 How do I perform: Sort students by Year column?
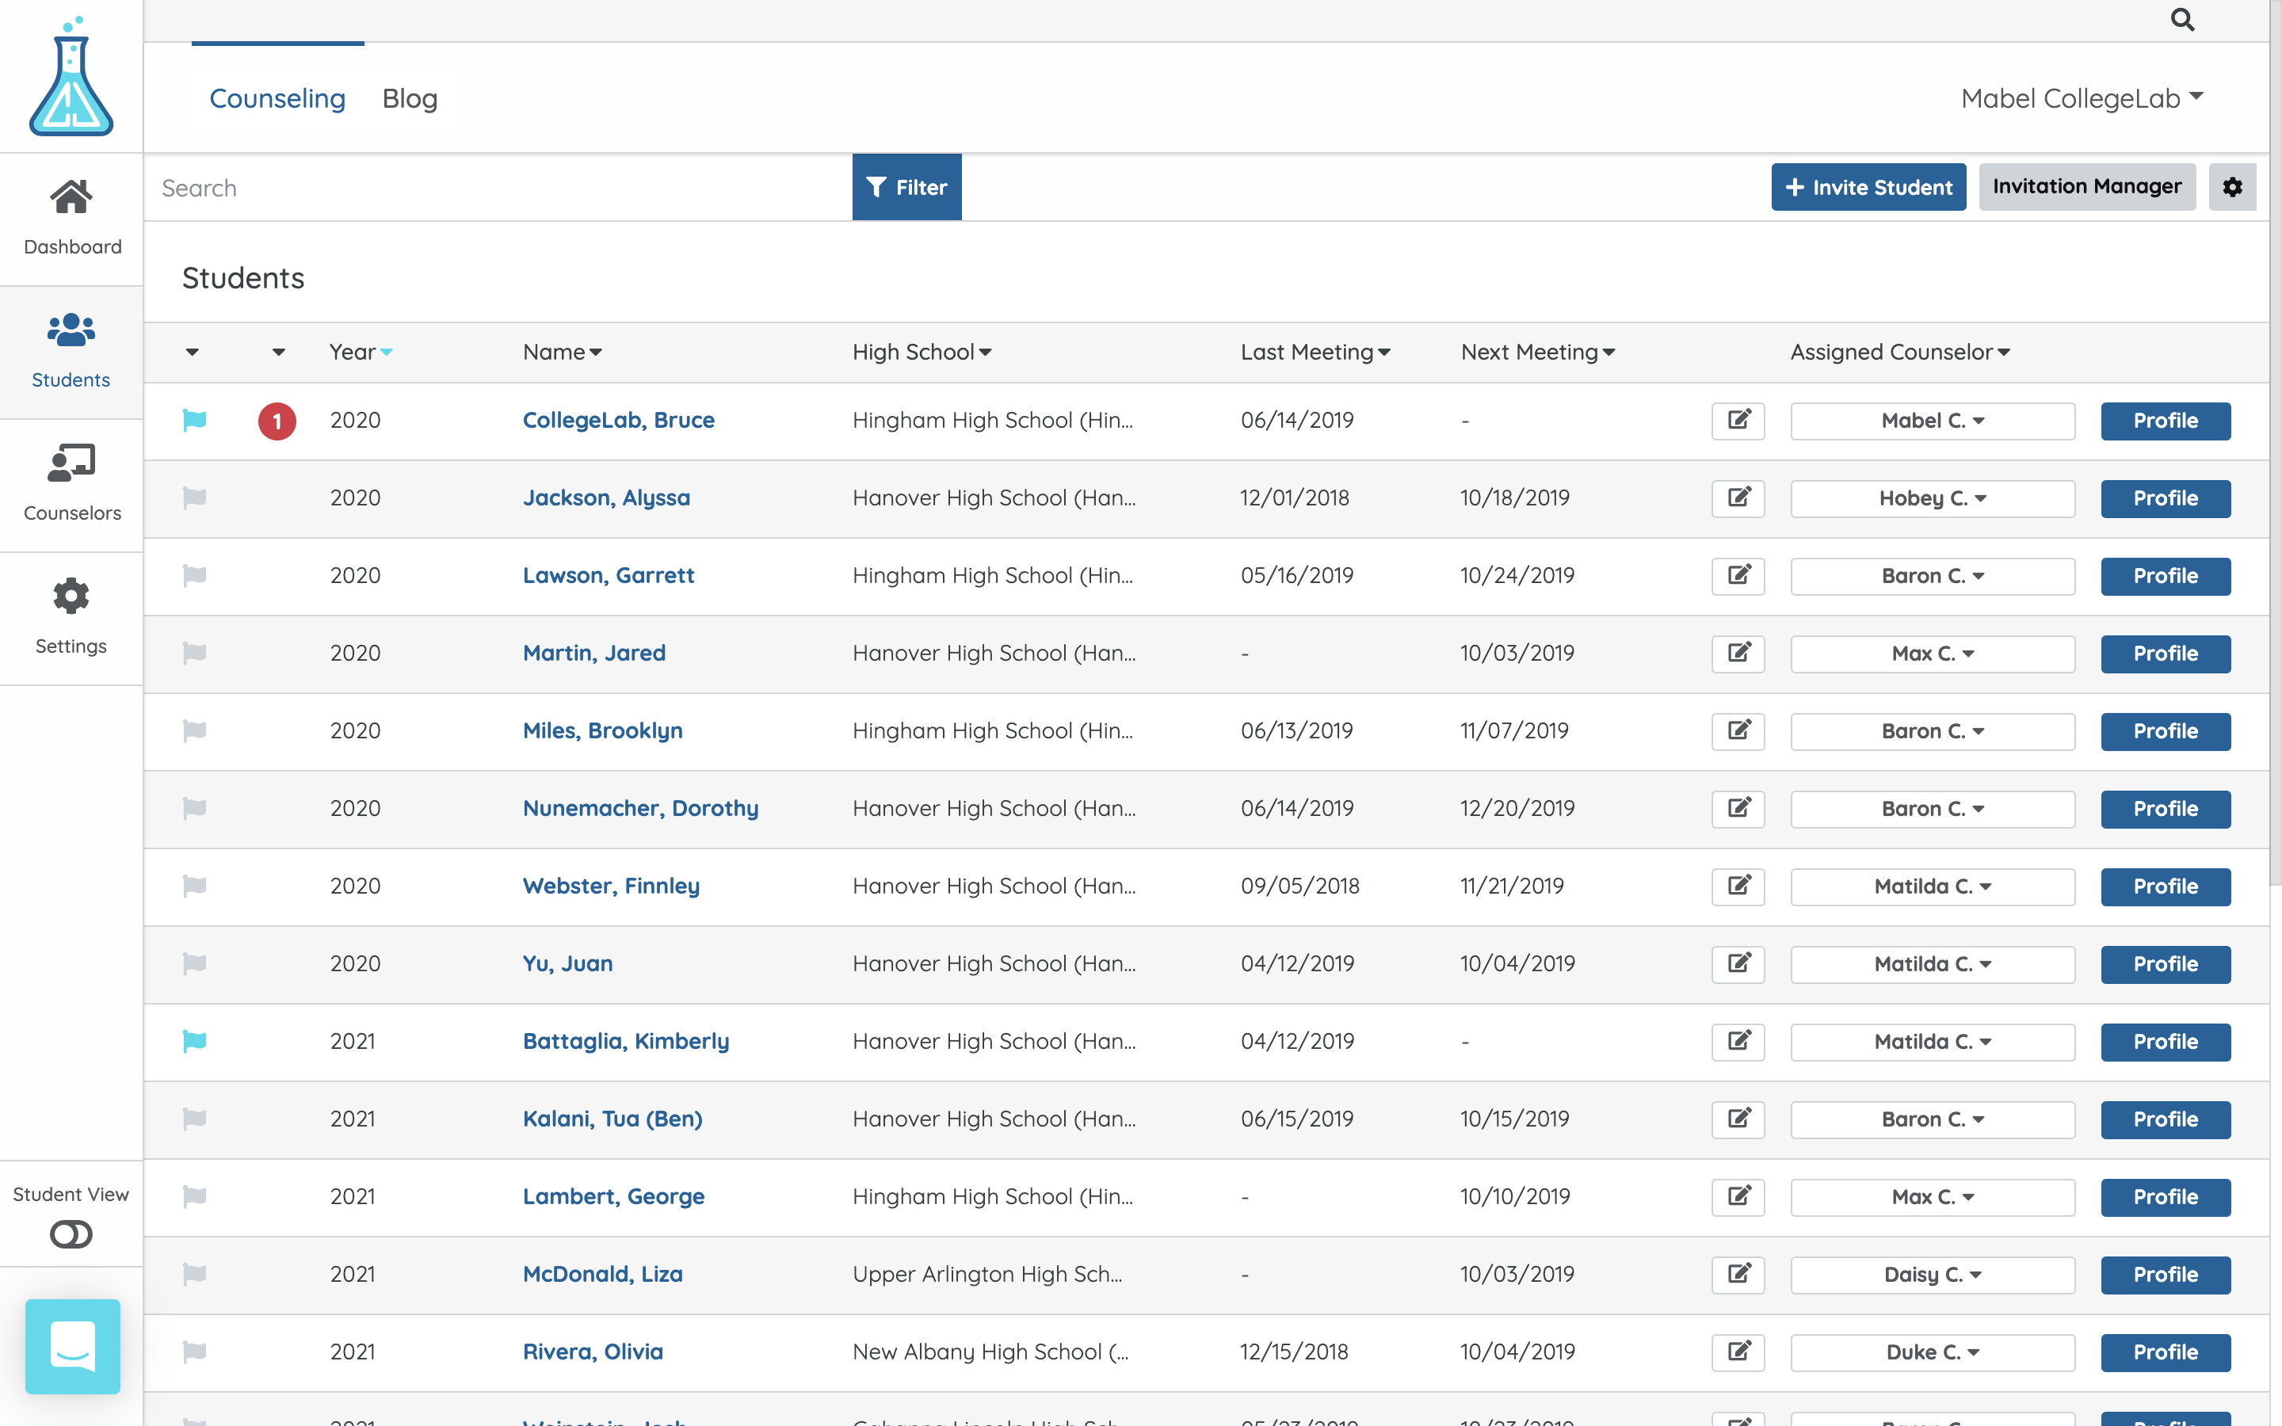[x=361, y=352]
